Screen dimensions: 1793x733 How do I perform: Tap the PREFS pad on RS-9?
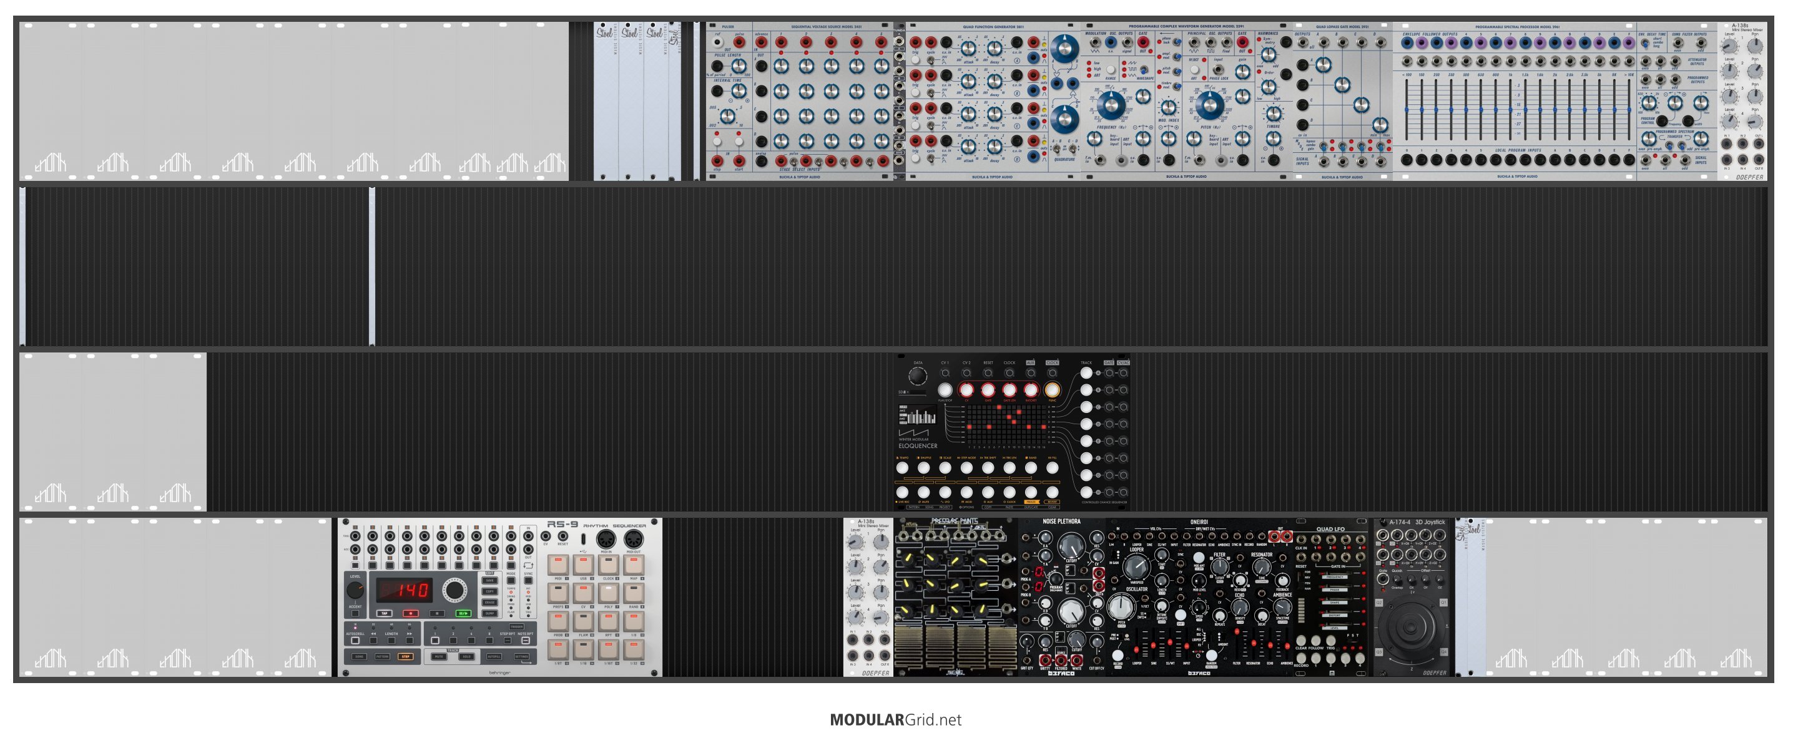[558, 593]
